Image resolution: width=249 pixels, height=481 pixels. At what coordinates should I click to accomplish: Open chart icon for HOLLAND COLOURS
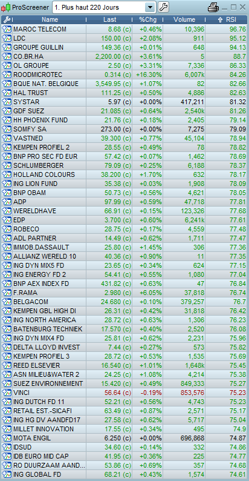[7, 174]
